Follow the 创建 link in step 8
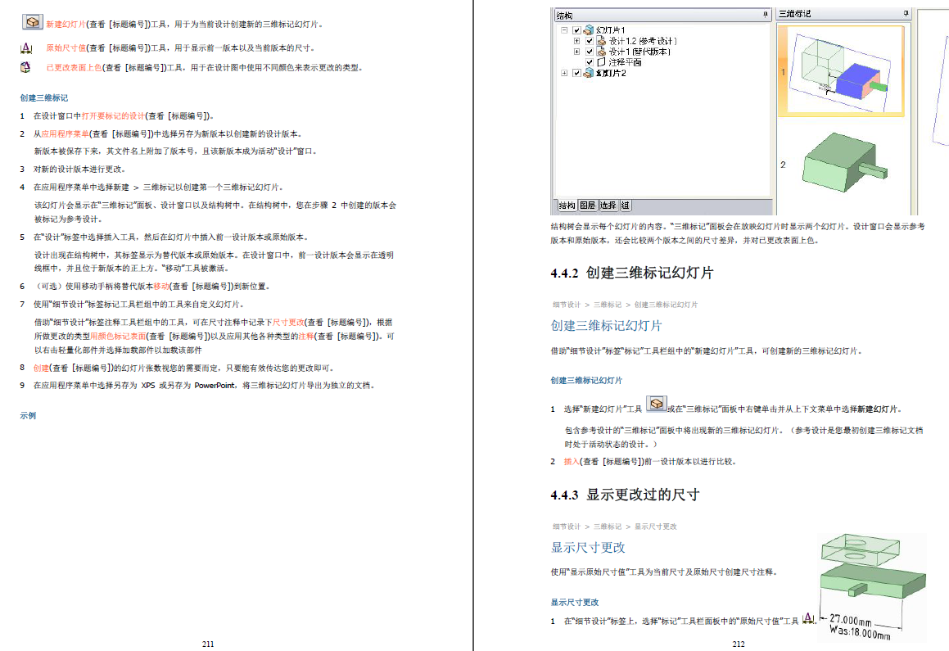This screenshot has width=949, height=651. click(41, 368)
